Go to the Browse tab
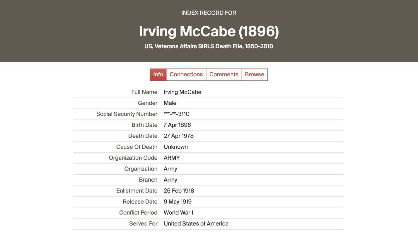418x234 pixels. coord(255,75)
